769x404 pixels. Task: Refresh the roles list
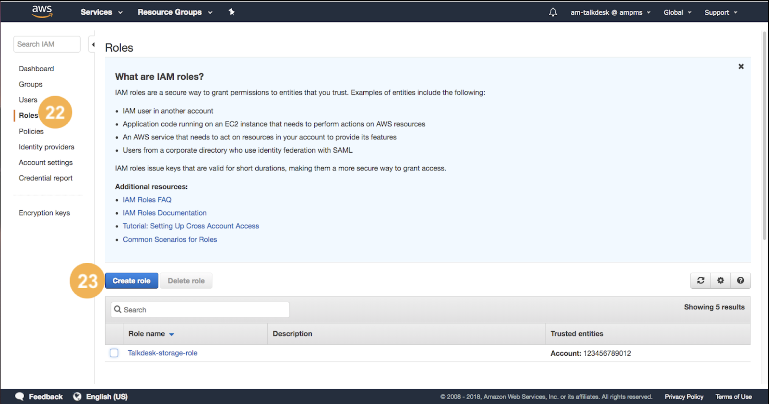click(700, 280)
